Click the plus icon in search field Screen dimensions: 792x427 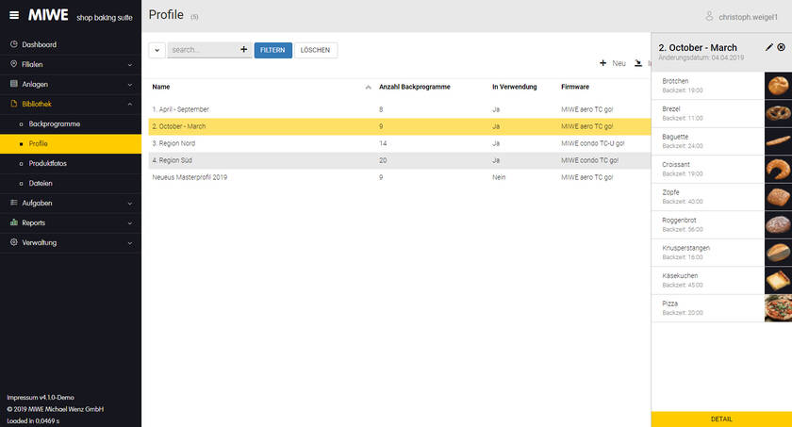(243, 49)
